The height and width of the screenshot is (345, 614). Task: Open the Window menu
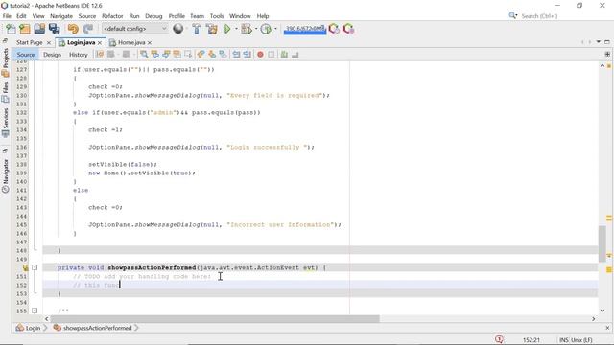click(240, 16)
